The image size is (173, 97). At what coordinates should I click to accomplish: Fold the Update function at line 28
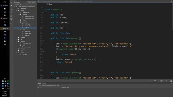[44, 75]
